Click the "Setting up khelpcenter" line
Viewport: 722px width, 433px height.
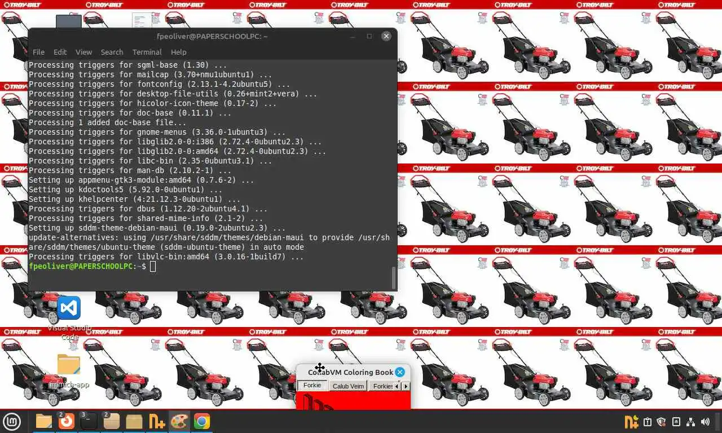click(135, 199)
